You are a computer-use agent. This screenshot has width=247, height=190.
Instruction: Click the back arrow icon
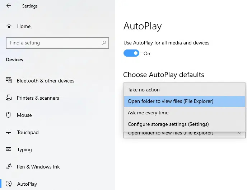point(9,6)
